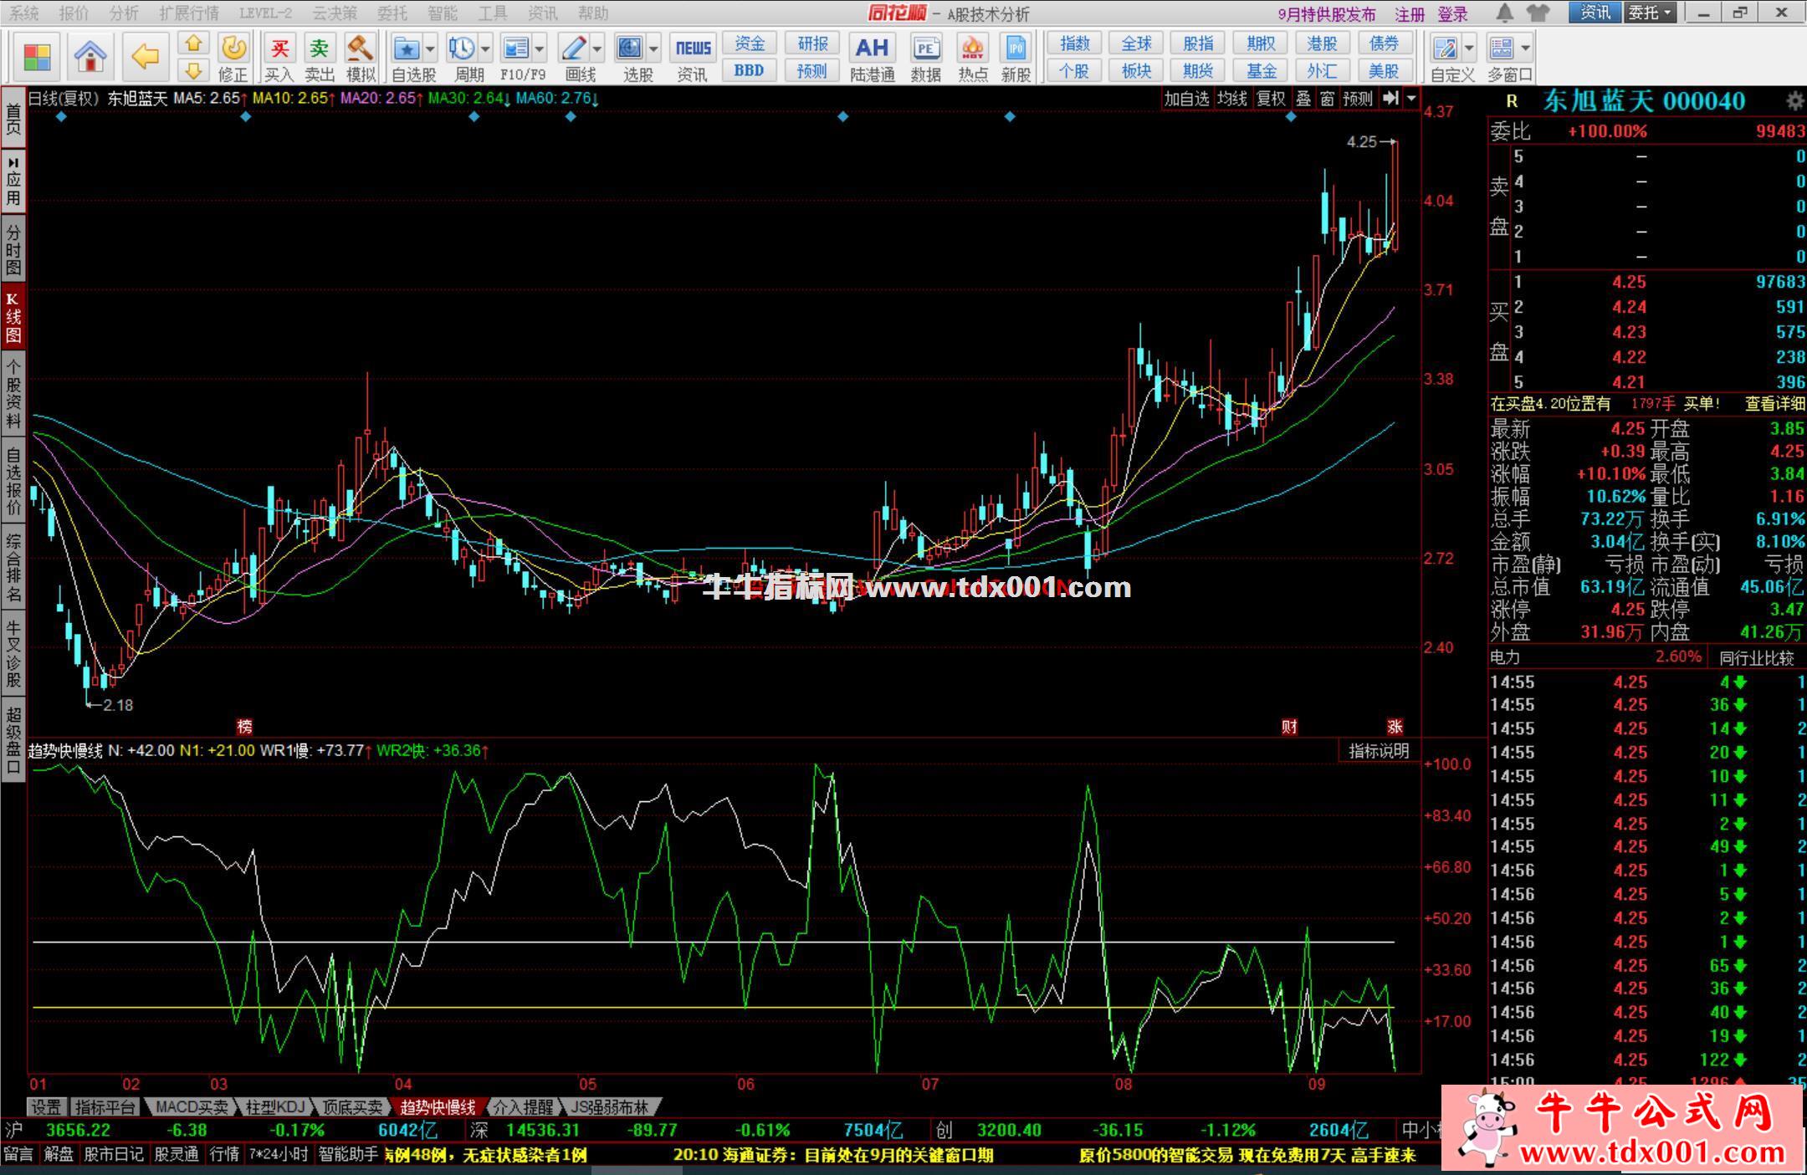Go back with the yellow left arrow

146,57
